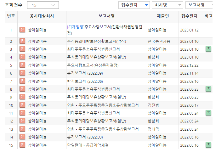This screenshot has height=153, width=216.
Task: Click the 제출인 column header
Action: pos(163,16)
